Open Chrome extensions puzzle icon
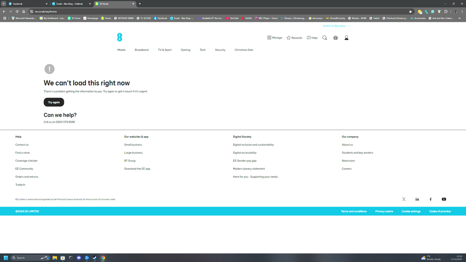466x262 pixels. (446, 12)
